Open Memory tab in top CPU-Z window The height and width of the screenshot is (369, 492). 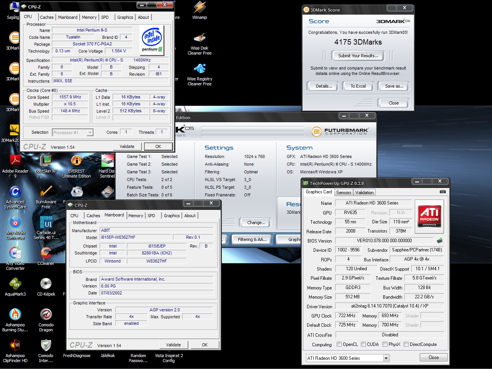89,17
